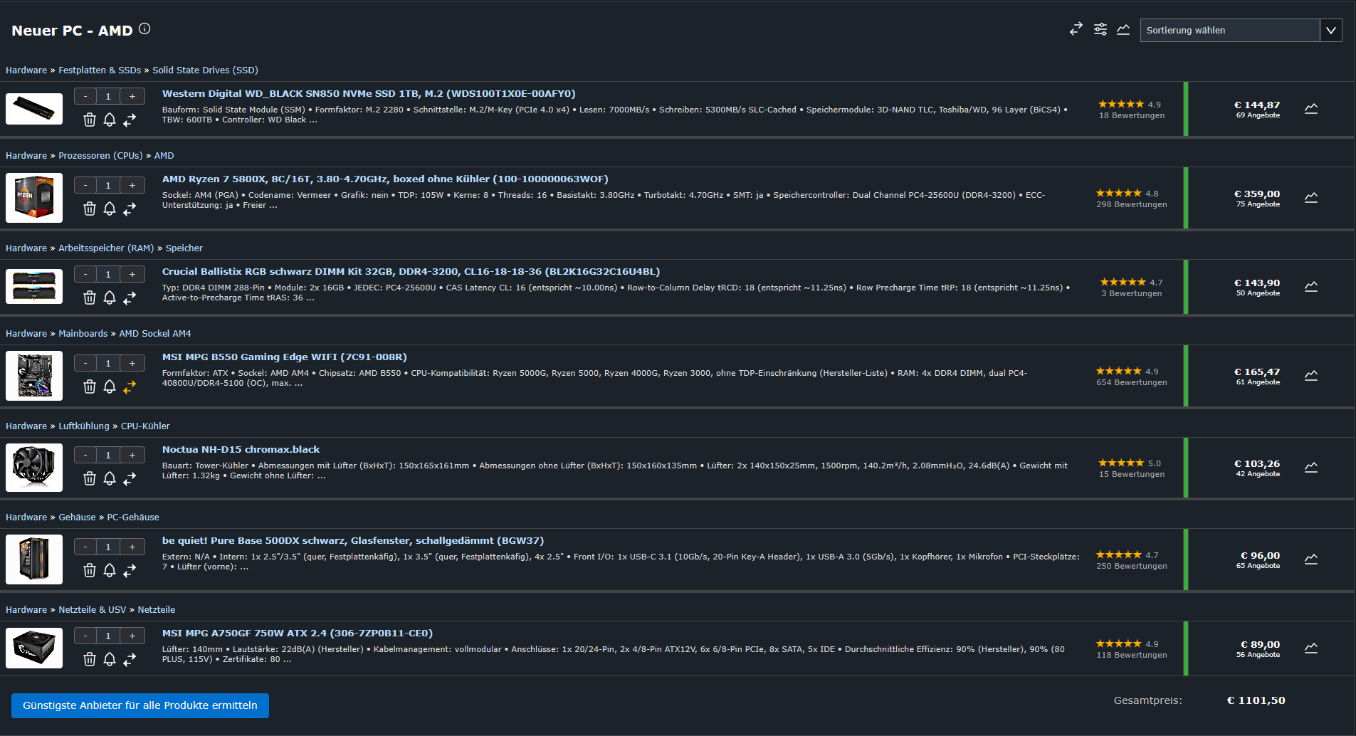Increase quantity of Crucial Ballistix RAM

pos(132,274)
